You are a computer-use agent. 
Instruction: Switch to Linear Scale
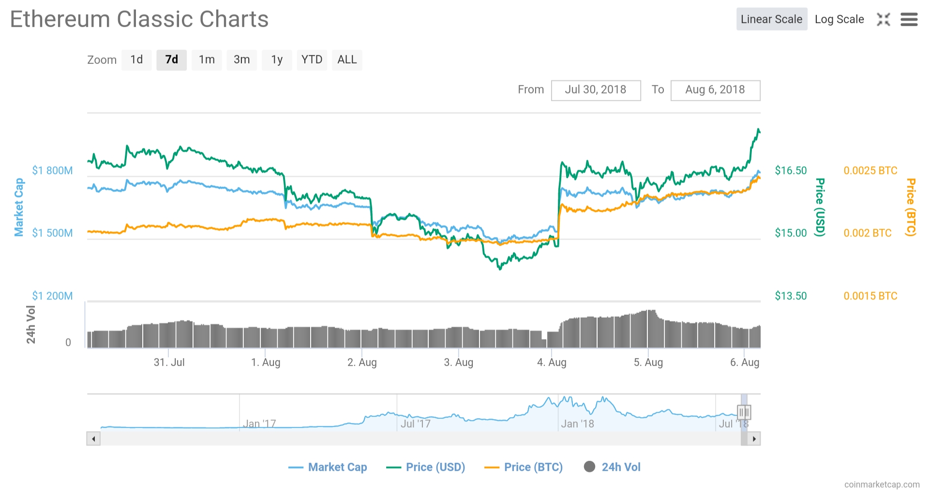coord(772,19)
